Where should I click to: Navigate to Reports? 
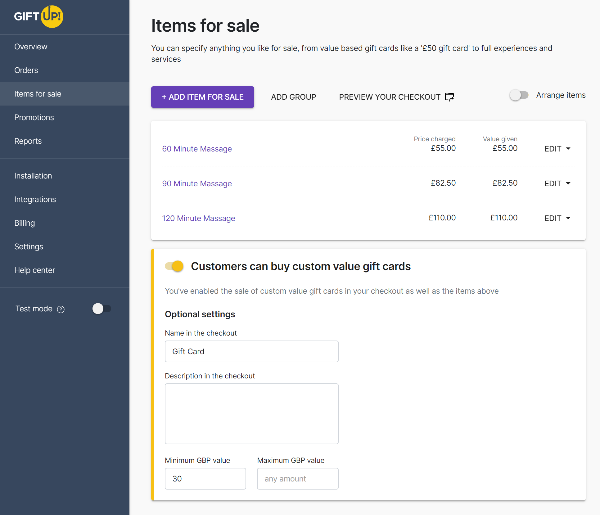(x=65, y=141)
